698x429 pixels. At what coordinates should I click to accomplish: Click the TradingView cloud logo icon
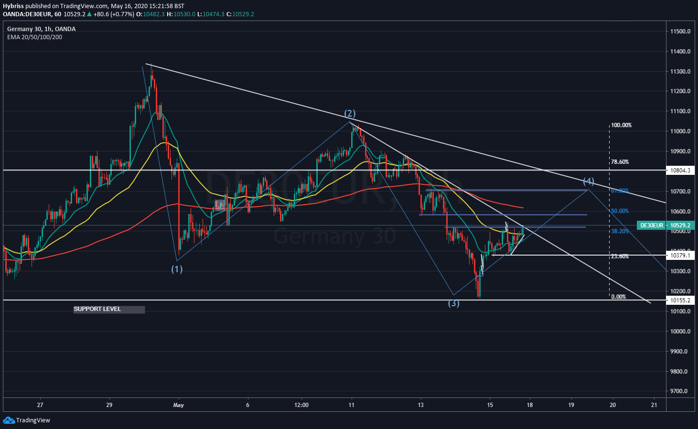point(9,420)
